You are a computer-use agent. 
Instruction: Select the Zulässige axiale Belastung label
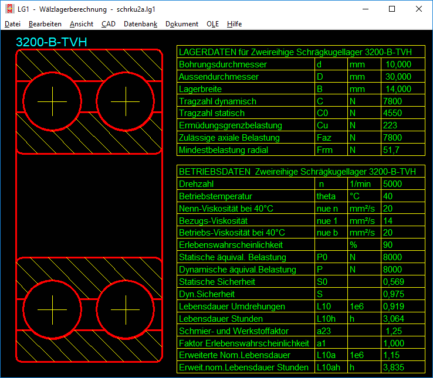pyautogui.click(x=229, y=138)
